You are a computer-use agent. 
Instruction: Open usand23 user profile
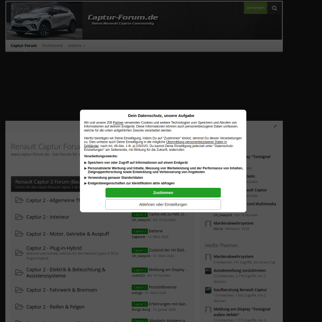point(138,275)
